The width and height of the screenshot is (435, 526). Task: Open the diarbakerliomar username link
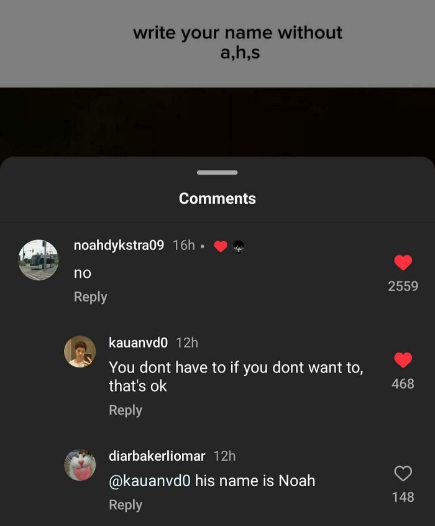(x=157, y=456)
